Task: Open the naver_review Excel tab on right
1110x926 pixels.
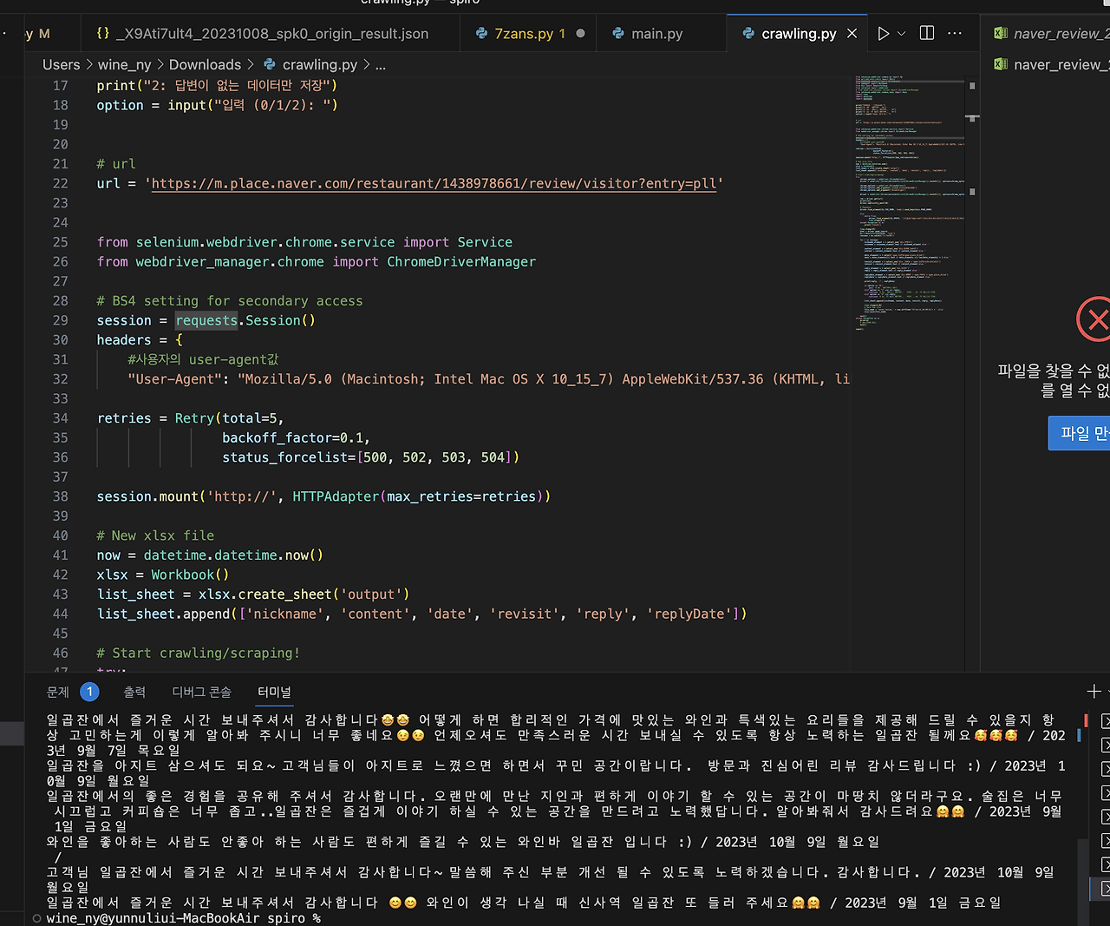Action: point(1050,33)
